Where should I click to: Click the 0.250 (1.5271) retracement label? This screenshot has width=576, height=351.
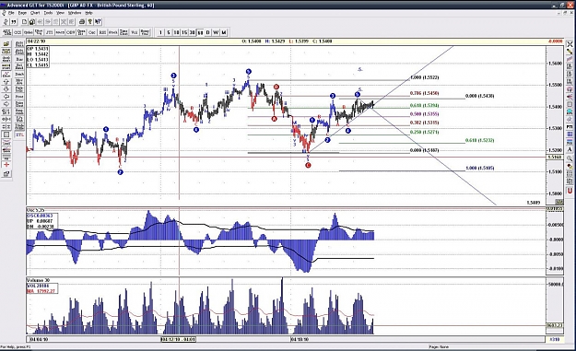(x=424, y=132)
